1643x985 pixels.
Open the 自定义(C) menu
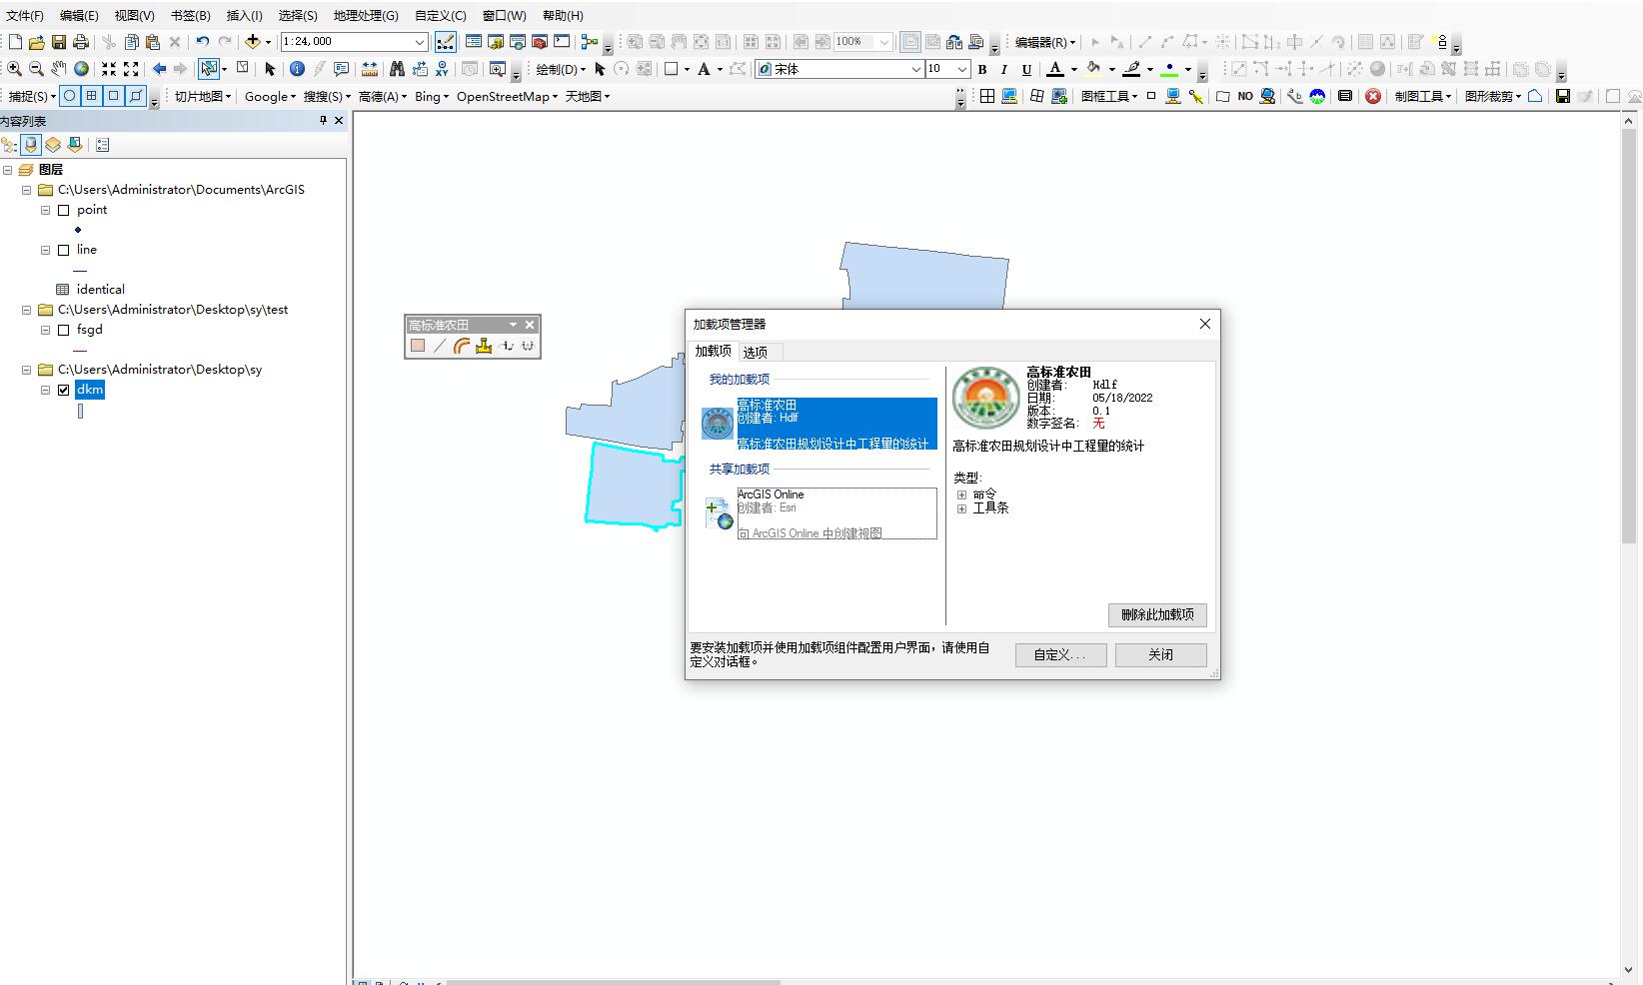[x=441, y=15]
